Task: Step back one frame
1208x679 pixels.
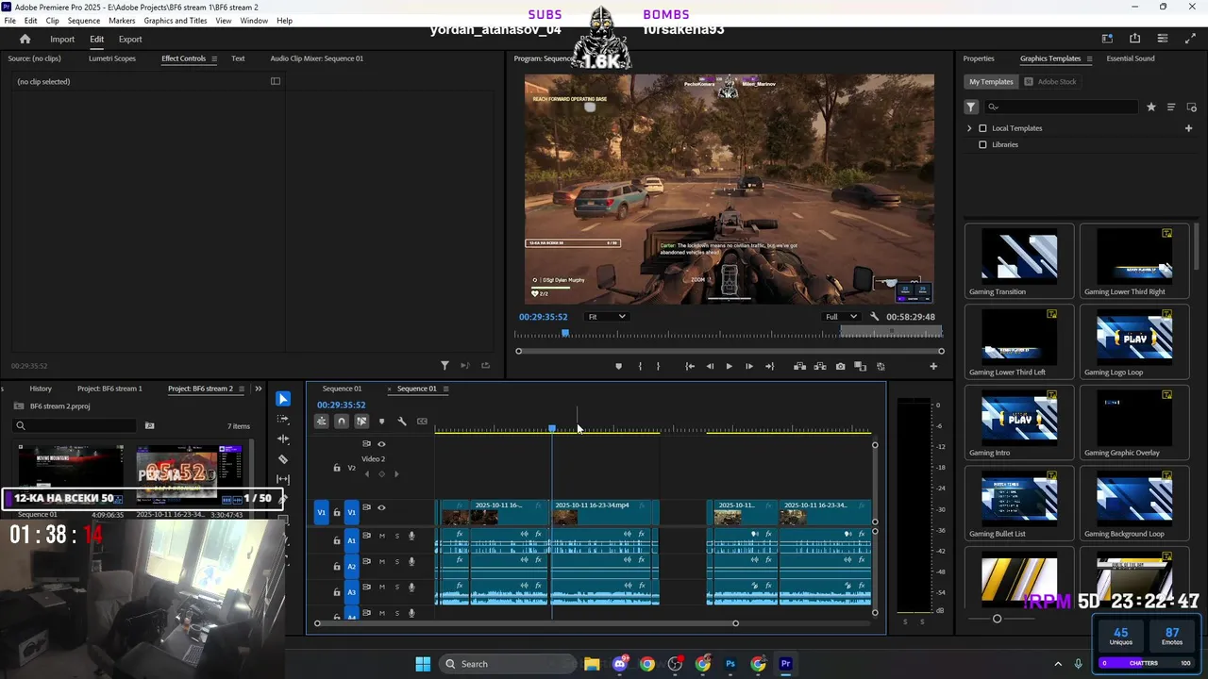Action: click(710, 366)
